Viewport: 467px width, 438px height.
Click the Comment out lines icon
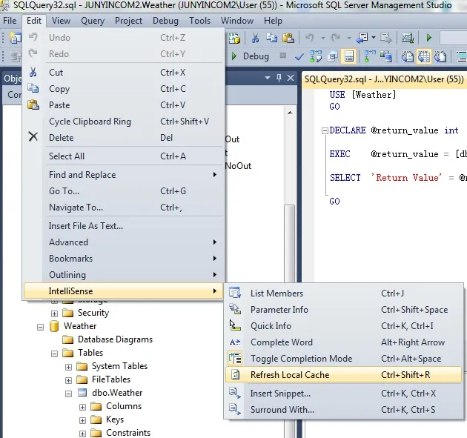[x=462, y=56]
